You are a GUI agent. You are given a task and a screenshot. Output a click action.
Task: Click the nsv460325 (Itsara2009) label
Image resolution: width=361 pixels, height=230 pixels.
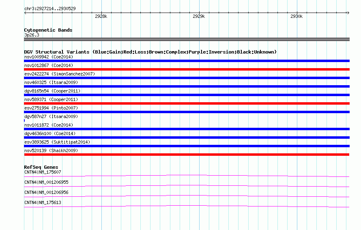pos(51,82)
